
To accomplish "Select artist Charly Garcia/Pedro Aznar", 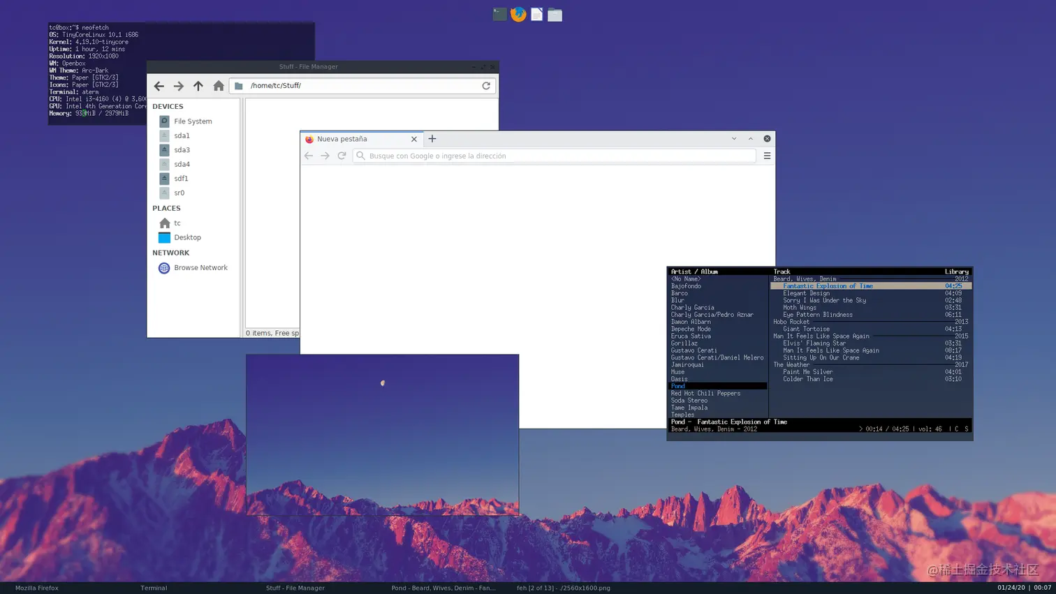I will (x=712, y=315).
